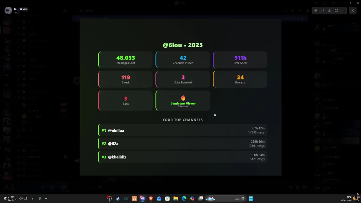Open the Steam taskbar icon

coord(118,198)
